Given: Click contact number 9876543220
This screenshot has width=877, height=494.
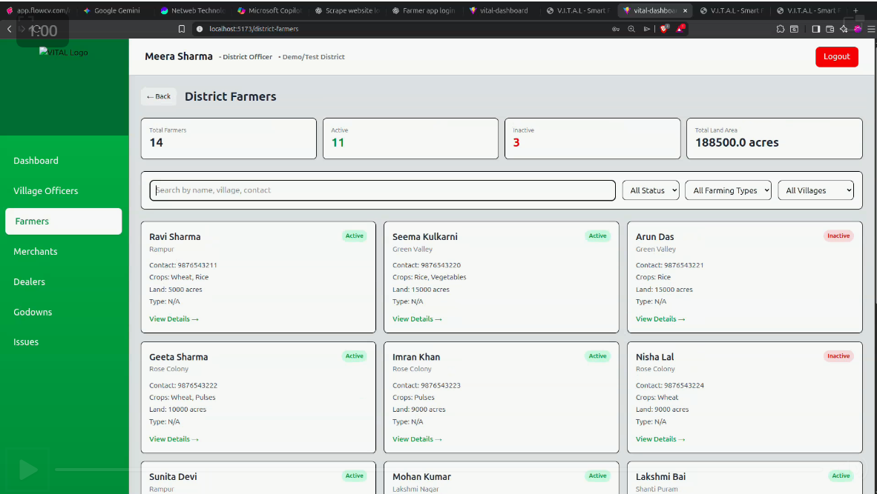Looking at the screenshot, I should pyautogui.click(x=441, y=265).
